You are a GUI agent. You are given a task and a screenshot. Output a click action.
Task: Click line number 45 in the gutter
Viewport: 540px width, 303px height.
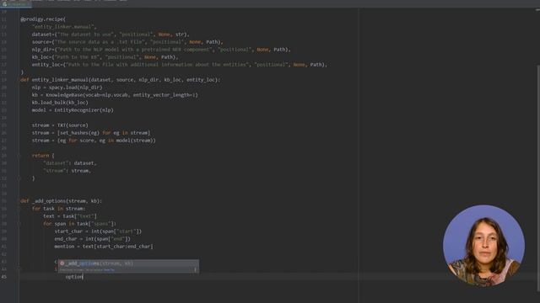point(3,277)
